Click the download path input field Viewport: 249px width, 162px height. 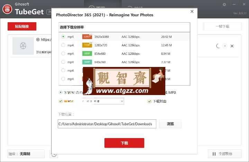[107, 124]
